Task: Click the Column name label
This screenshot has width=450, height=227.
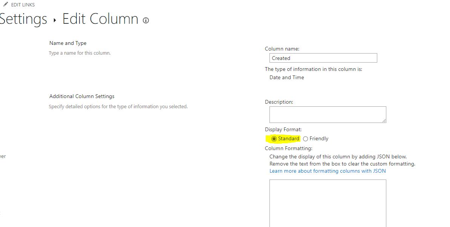Action: [282, 49]
